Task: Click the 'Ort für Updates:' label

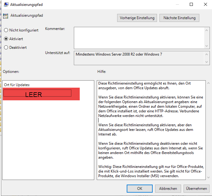Action: (x=17, y=85)
